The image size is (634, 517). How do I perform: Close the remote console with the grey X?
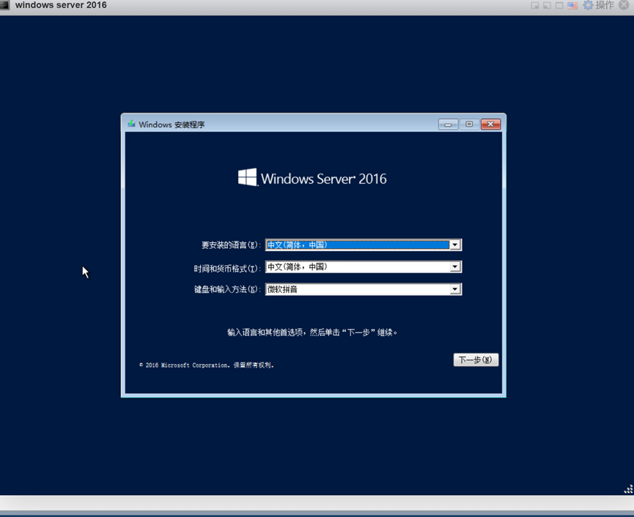pos(624,5)
